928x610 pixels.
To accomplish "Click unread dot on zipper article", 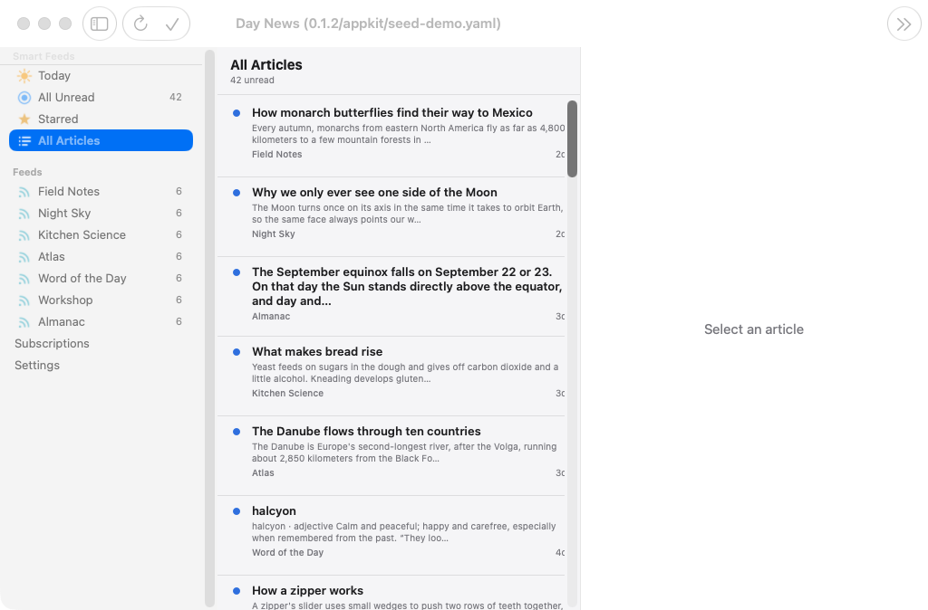I will tap(237, 591).
